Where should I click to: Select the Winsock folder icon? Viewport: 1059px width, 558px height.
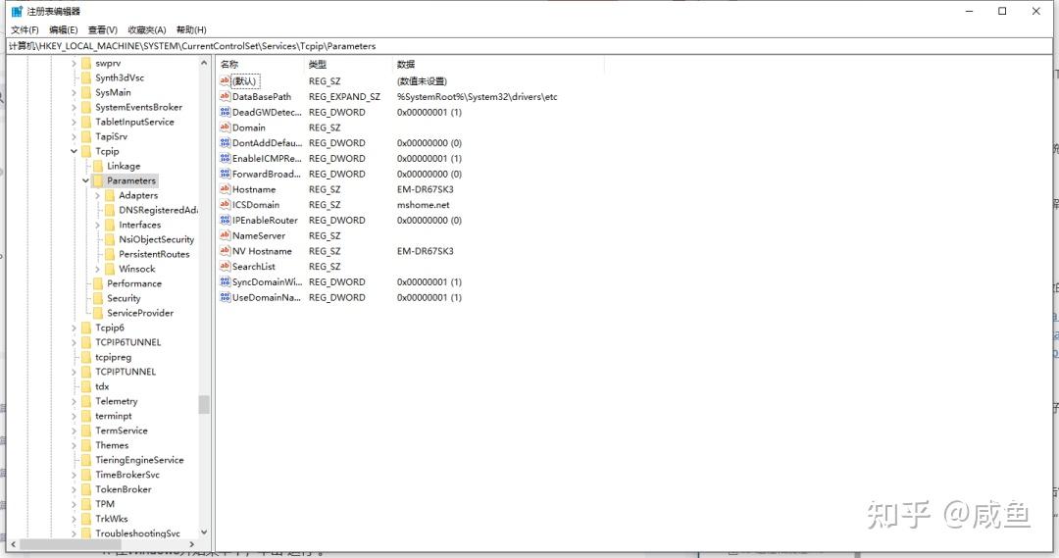(110, 269)
